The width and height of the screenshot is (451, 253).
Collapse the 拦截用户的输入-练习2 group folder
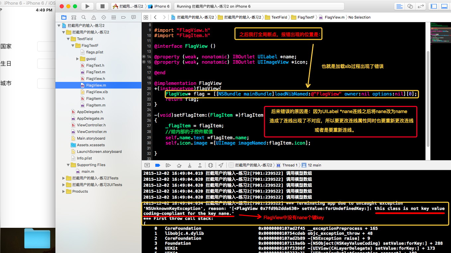(x=64, y=32)
